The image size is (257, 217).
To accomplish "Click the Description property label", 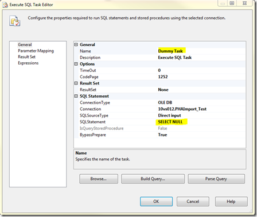I will 90,58.
